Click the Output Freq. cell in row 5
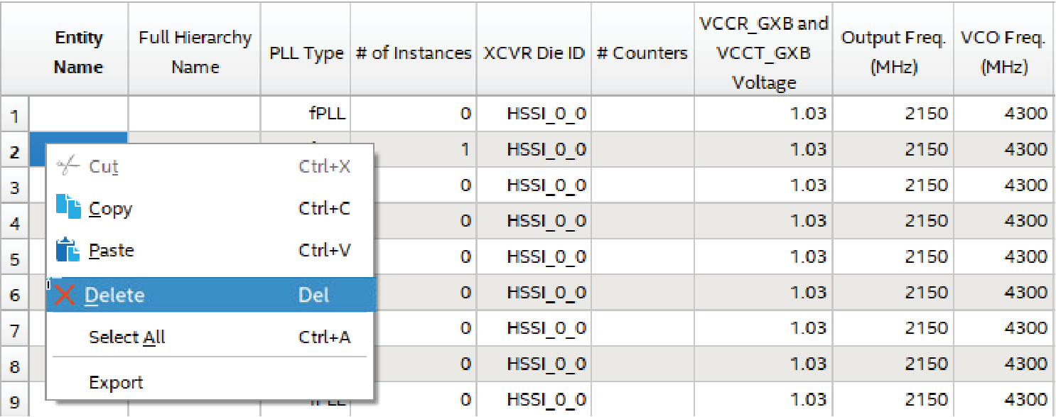This screenshot has width=1056, height=417. click(x=892, y=257)
